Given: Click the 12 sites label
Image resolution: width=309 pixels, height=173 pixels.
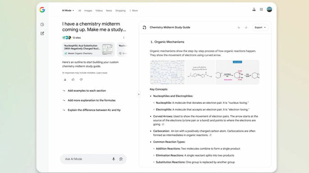Looking at the screenshot, I should point(77,38).
